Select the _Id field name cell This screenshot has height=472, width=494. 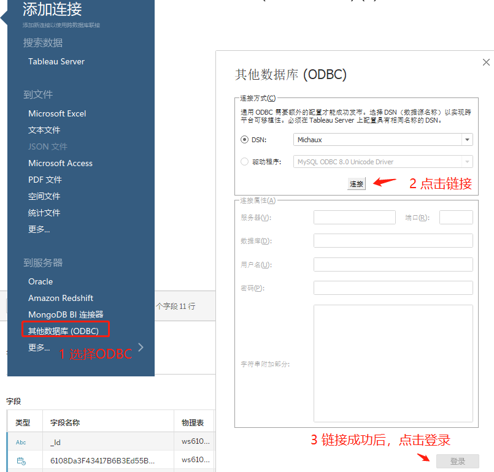pyautogui.click(x=108, y=442)
